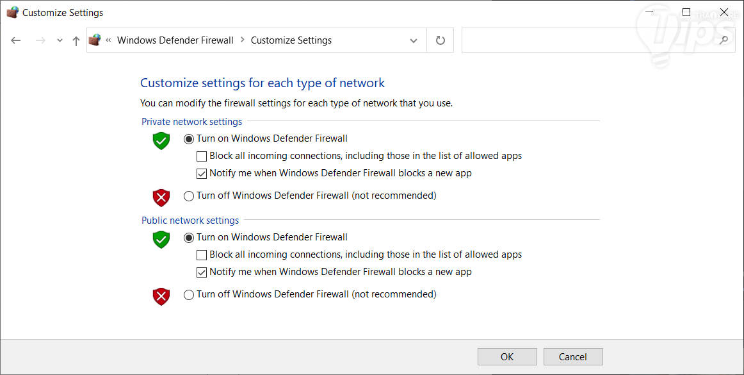
Task: Expand the breadcrumb chevron after Windows Defender Firewall
Action: pos(243,40)
